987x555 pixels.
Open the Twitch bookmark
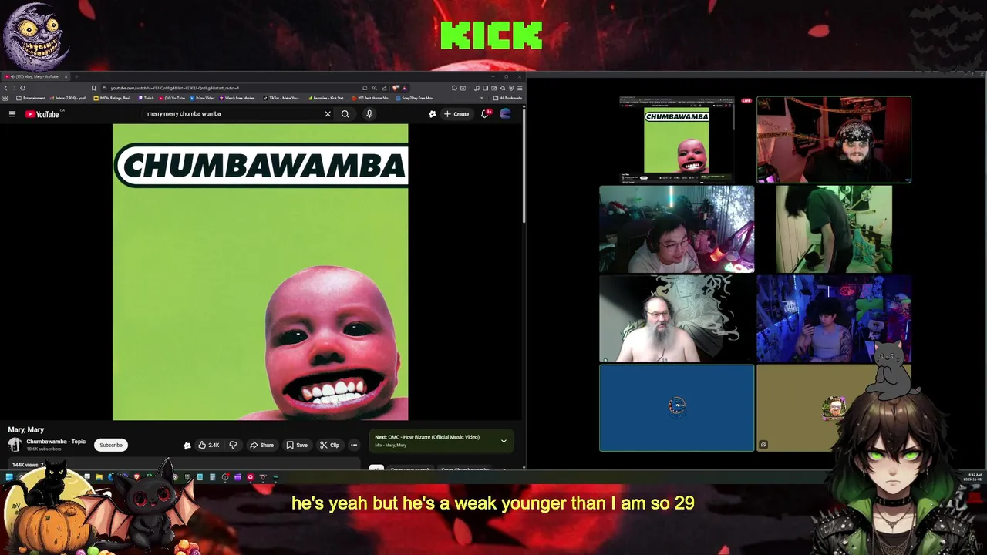pos(147,98)
